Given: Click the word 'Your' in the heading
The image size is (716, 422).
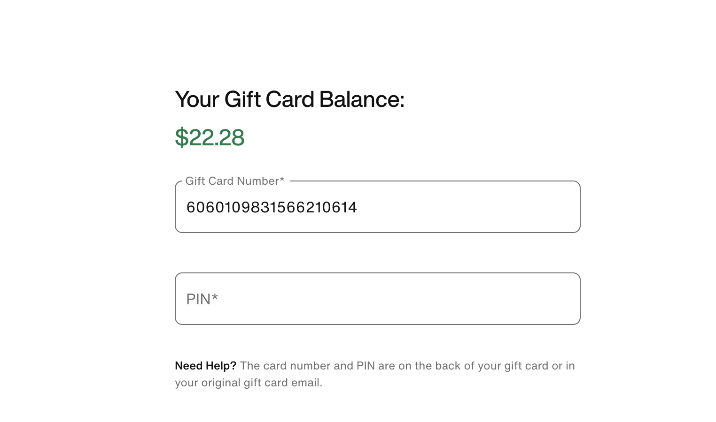Looking at the screenshot, I should pyautogui.click(x=197, y=99).
